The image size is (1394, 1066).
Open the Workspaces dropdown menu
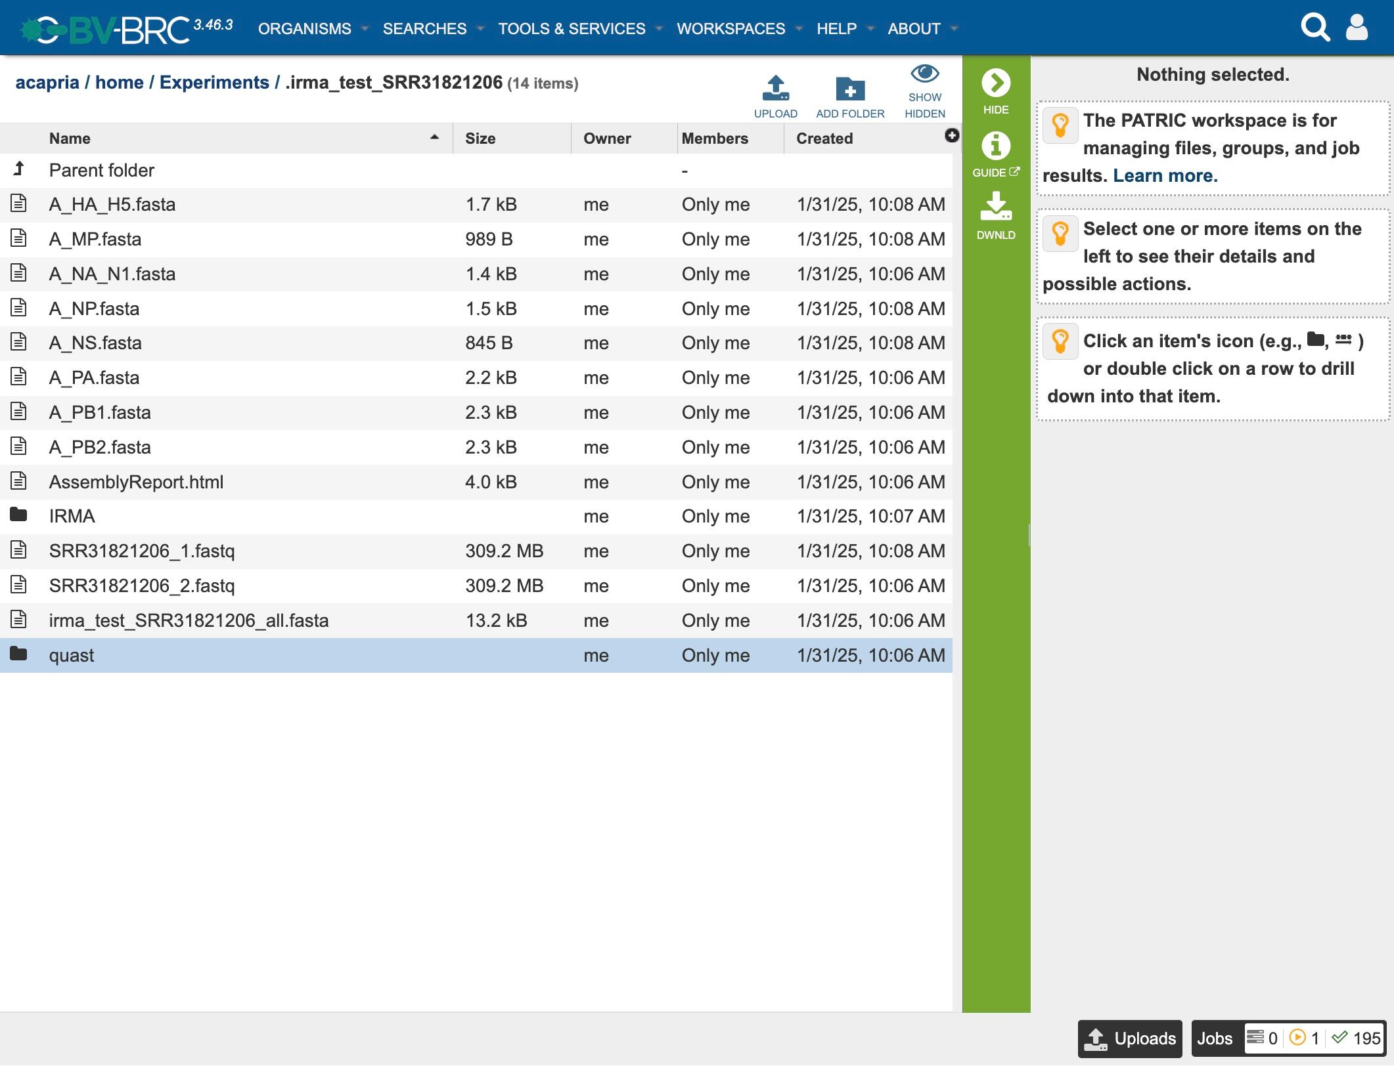731,29
